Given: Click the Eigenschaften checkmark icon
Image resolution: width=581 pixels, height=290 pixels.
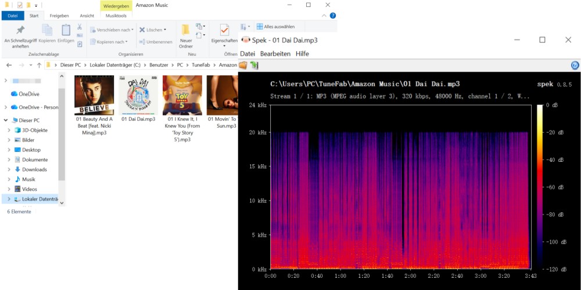Looking at the screenshot, I should (x=224, y=30).
